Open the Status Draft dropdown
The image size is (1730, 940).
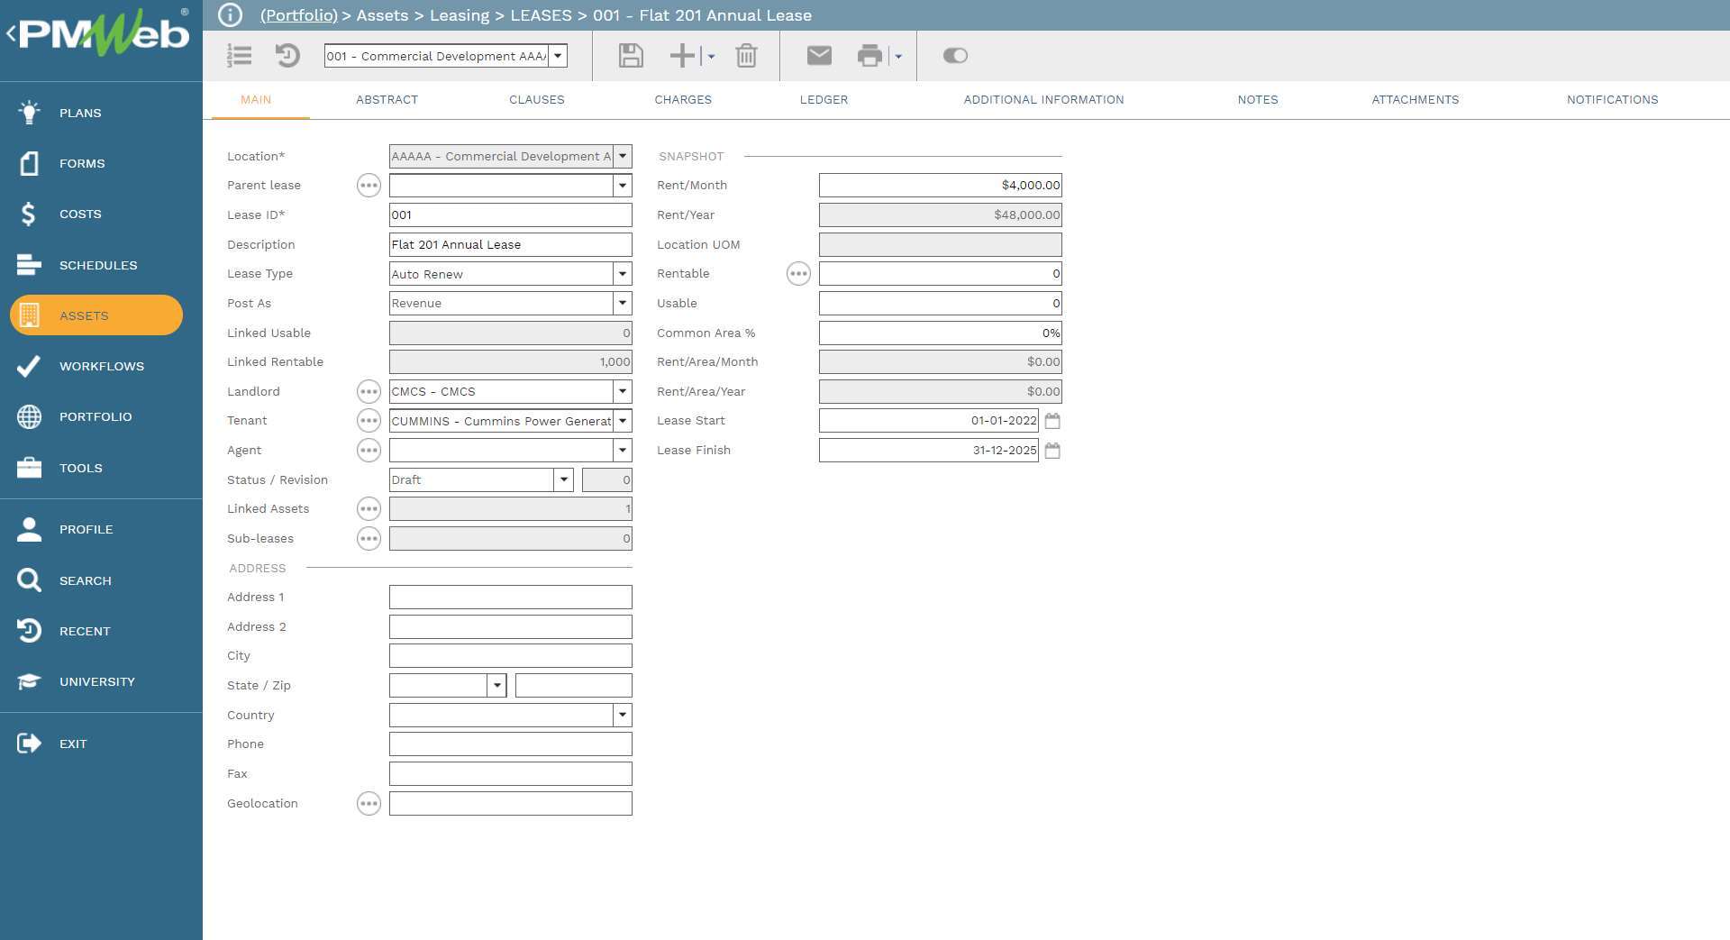coord(563,479)
